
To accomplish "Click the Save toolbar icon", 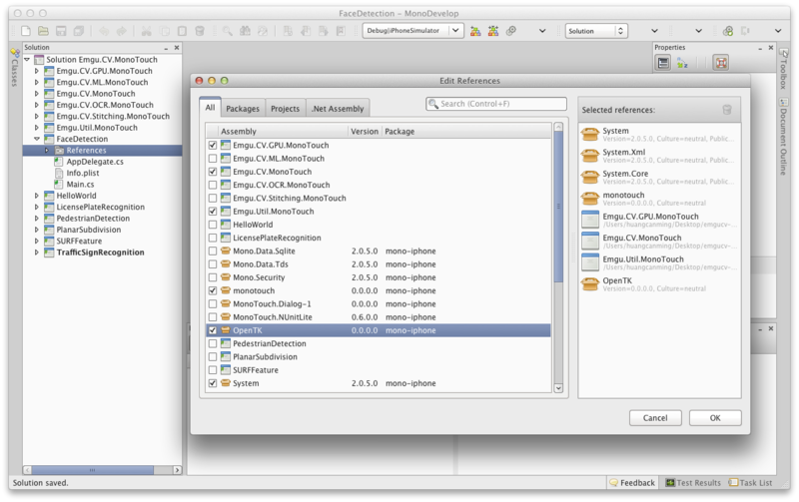I will pos(61,31).
